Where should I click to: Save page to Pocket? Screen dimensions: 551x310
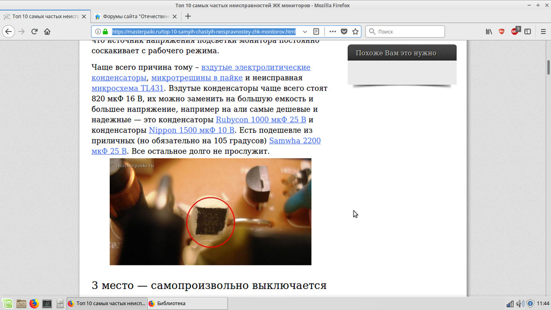click(x=344, y=32)
